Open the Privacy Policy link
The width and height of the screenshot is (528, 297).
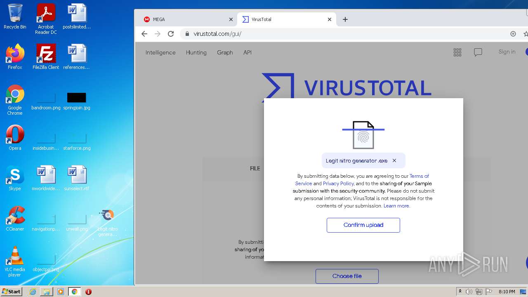tap(338, 184)
